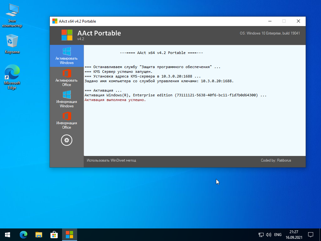Click the activation log text area

click(194, 126)
